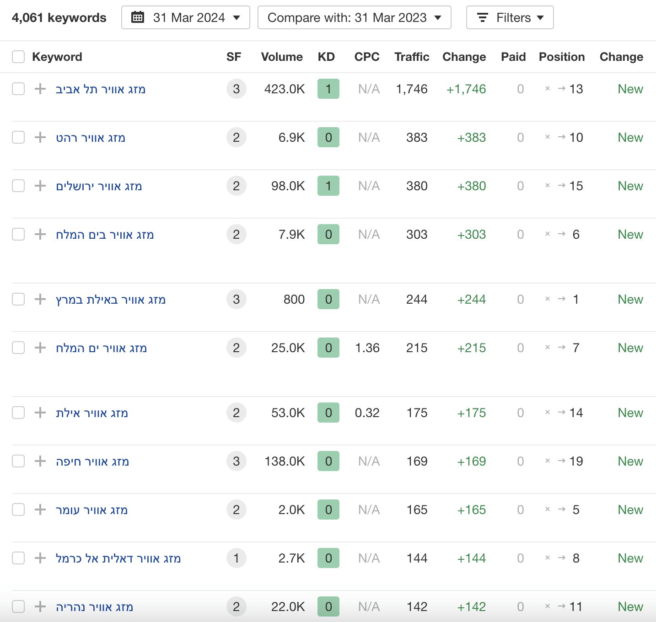Sort by Traffic column header
Image resolution: width=656 pixels, height=622 pixels.
pos(412,57)
